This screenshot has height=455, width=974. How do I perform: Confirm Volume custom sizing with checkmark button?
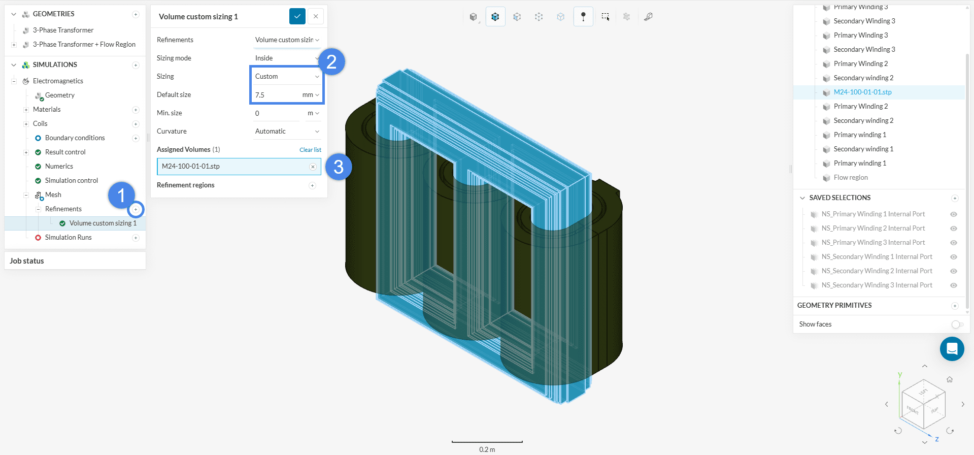[297, 16]
